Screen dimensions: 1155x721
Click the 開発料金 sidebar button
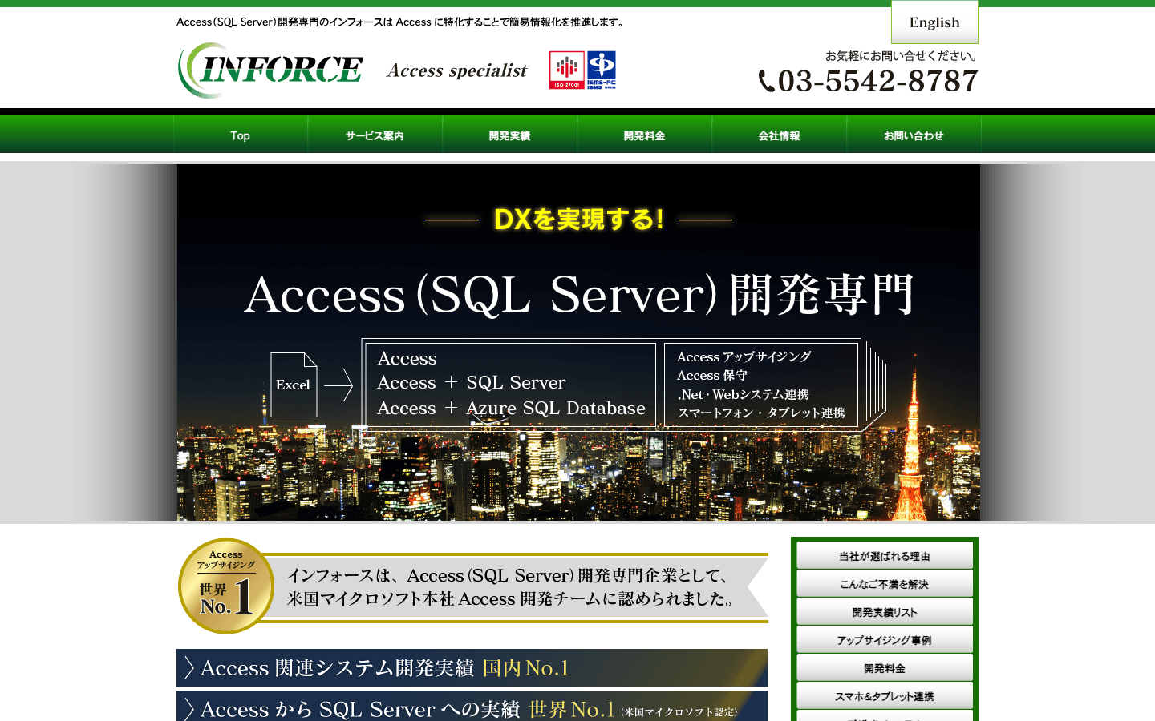click(x=885, y=668)
